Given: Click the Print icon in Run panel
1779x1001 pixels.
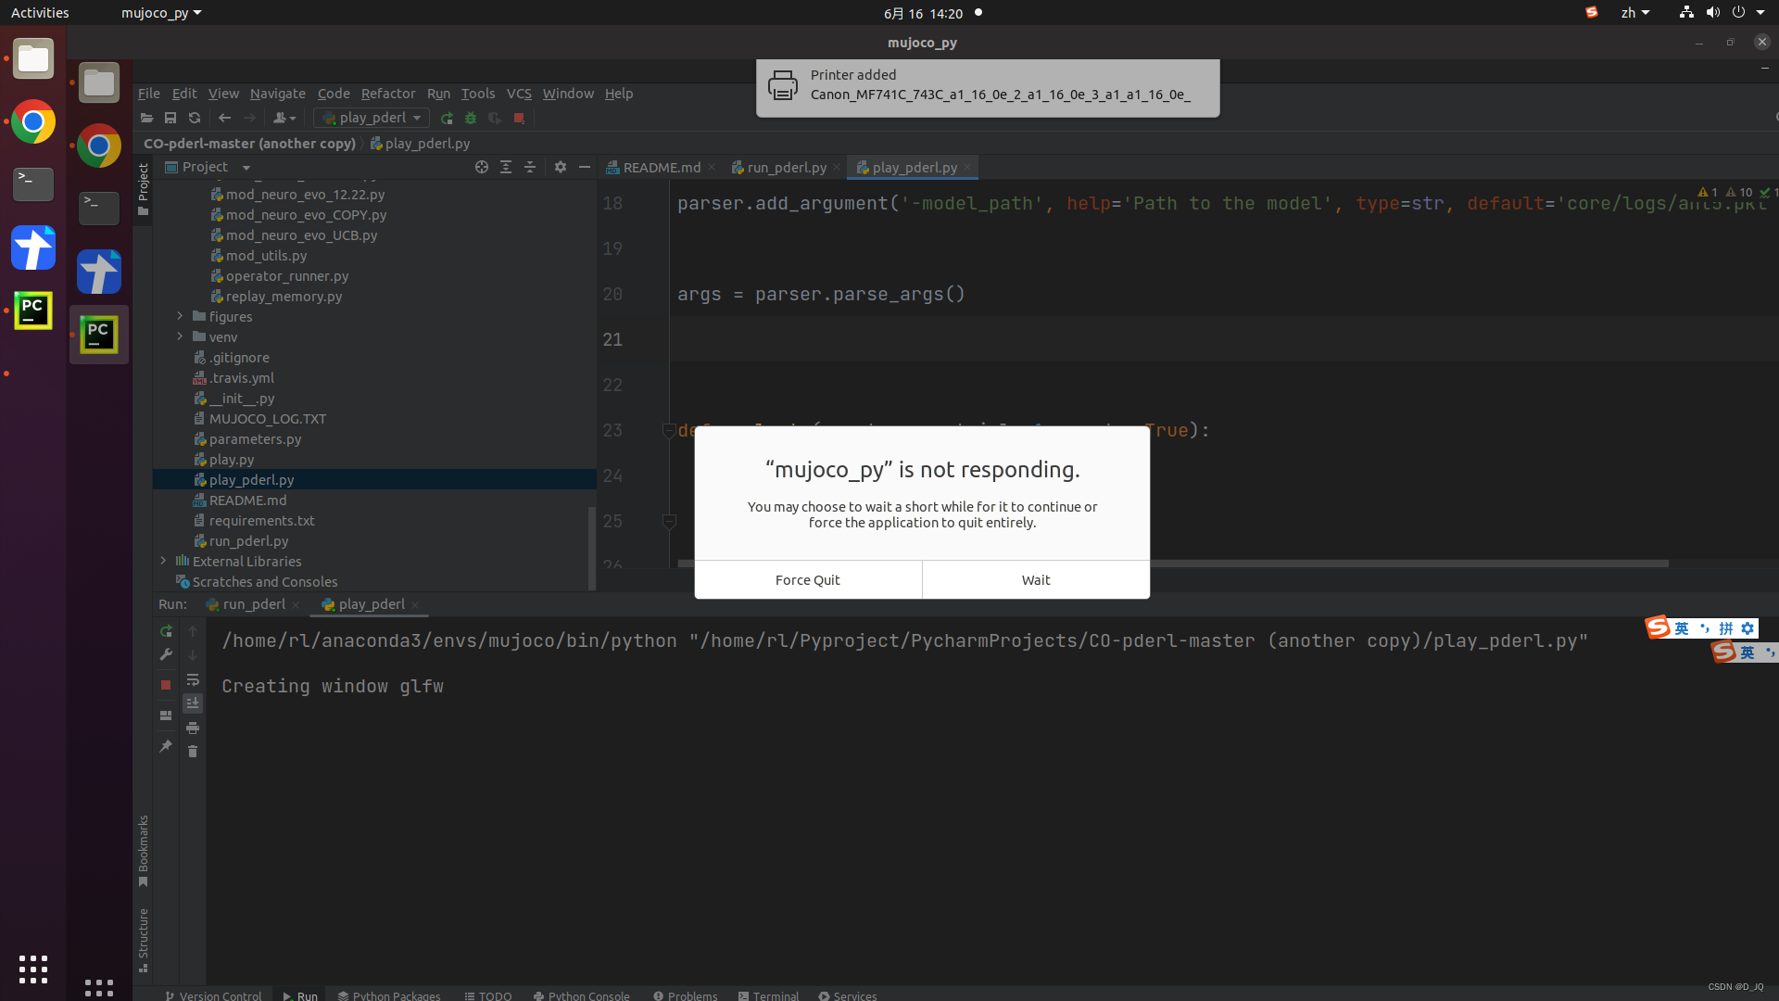Looking at the screenshot, I should tap(193, 728).
